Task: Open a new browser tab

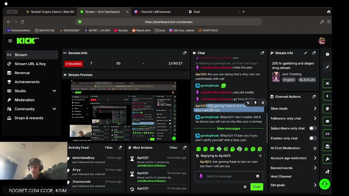Action: point(243,12)
